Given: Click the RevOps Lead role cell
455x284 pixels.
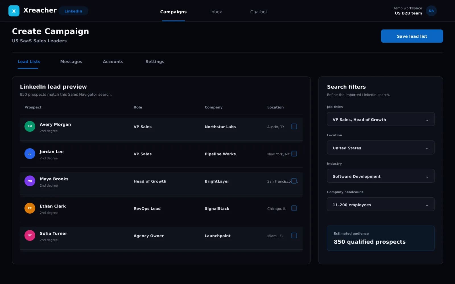Looking at the screenshot, I should (x=147, y=208).
